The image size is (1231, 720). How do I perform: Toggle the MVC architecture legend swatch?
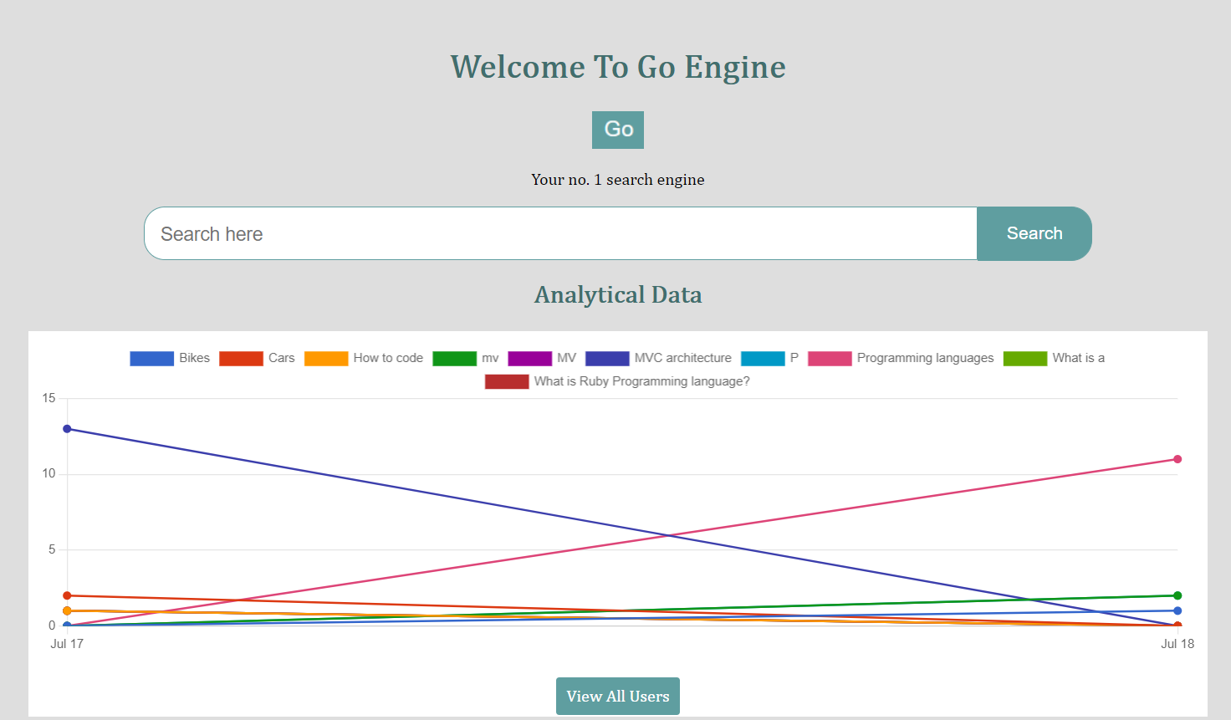(x=607, y=358)
